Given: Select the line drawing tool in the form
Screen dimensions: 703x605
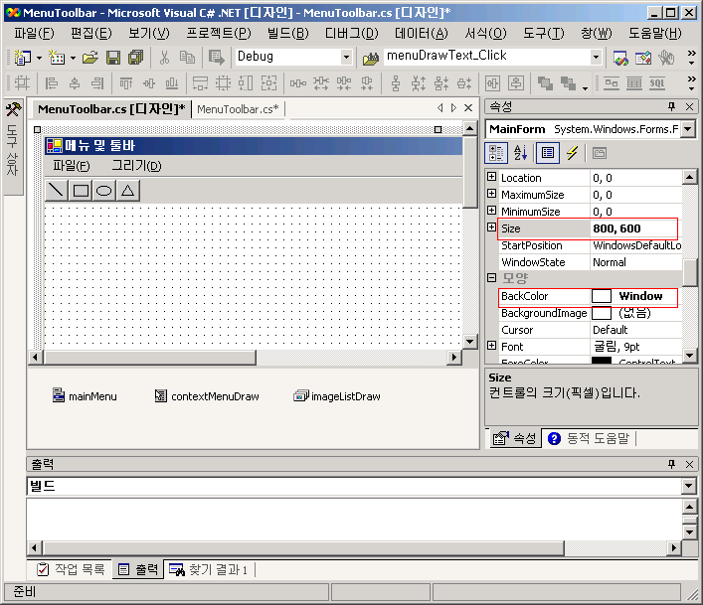Looking at the screenshot, I should tap(58, 191).
